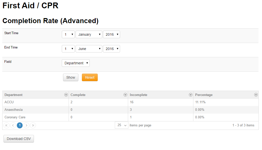The width and height of the screenshot is (262, 150).
Task: Go to previous page arrow
Action: (x=13, y=125)
